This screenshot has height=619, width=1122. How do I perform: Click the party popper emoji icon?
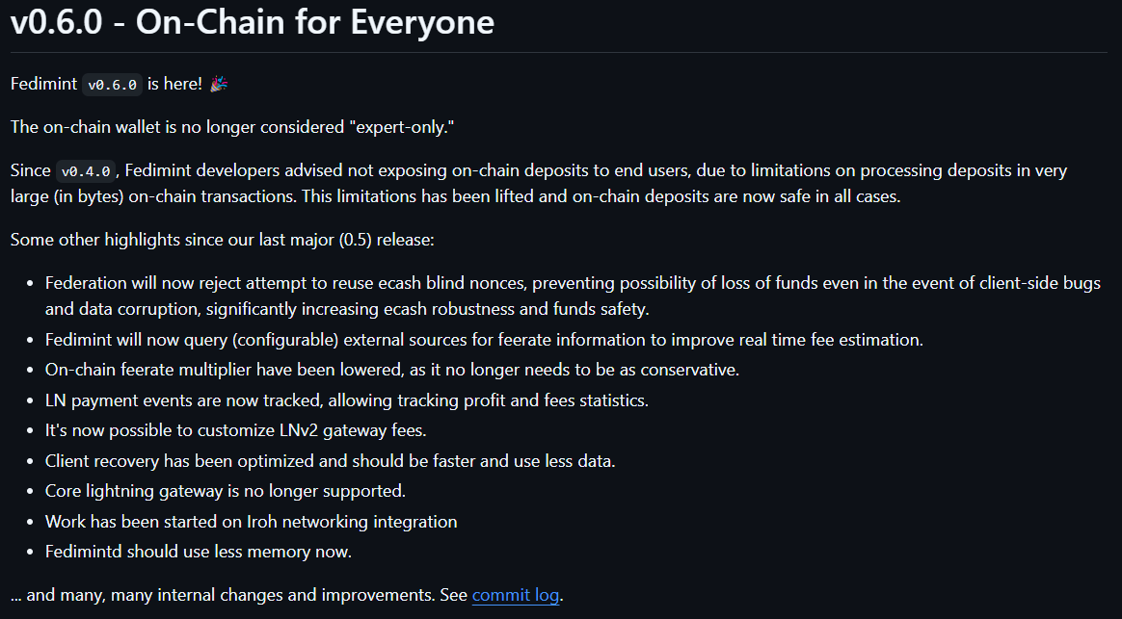[x=219, y=84]
